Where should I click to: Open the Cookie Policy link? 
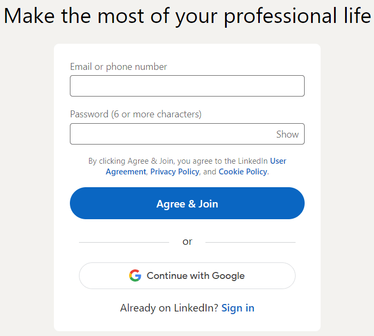click(x=243, y=172)
